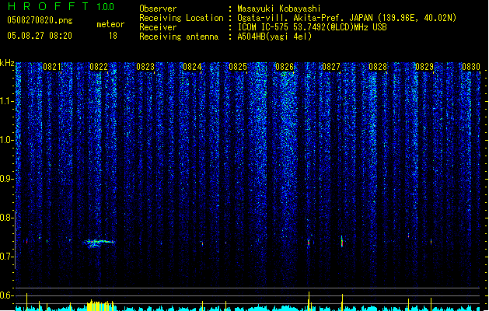Screen dimensions: 489x311
Task: Click the 0.7 kHz axis tick label
Action: (7, 257)
